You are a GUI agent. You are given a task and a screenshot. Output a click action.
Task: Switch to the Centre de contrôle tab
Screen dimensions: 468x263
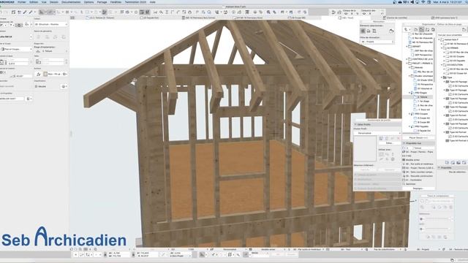pos(395,18)
